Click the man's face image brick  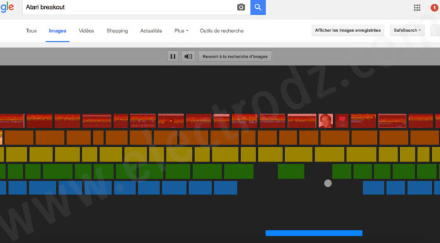coord(326,121)
